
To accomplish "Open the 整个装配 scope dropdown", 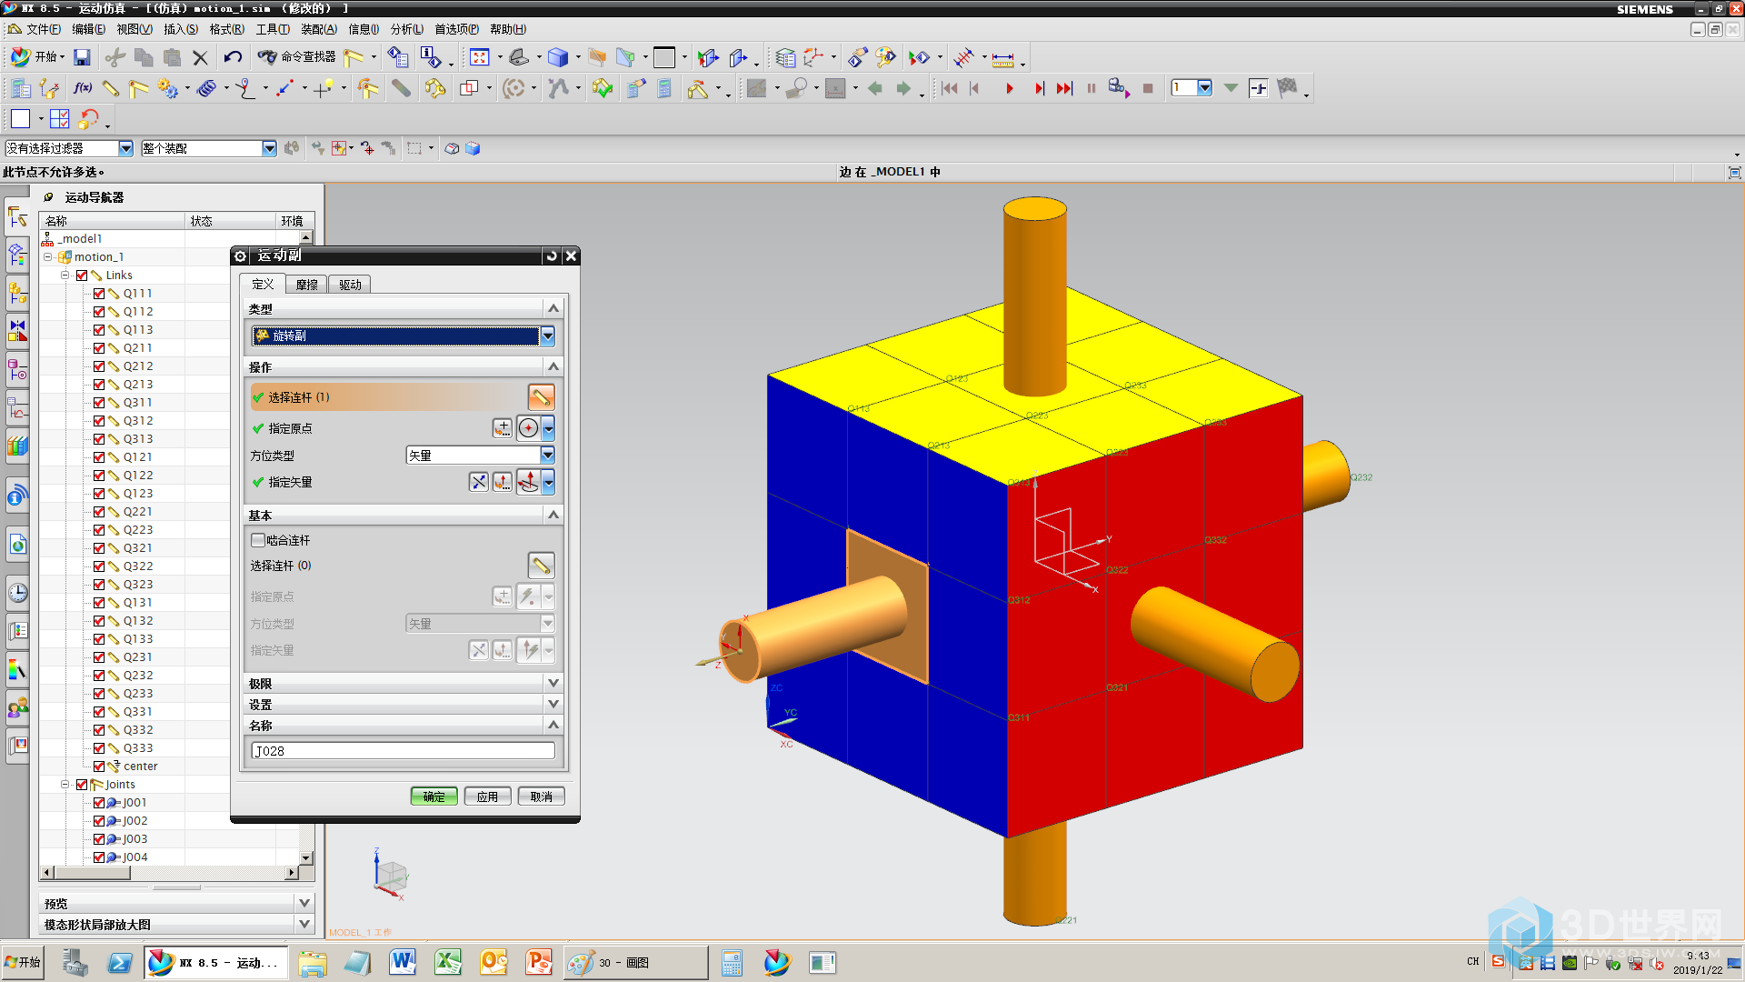I will click(269, 148).
